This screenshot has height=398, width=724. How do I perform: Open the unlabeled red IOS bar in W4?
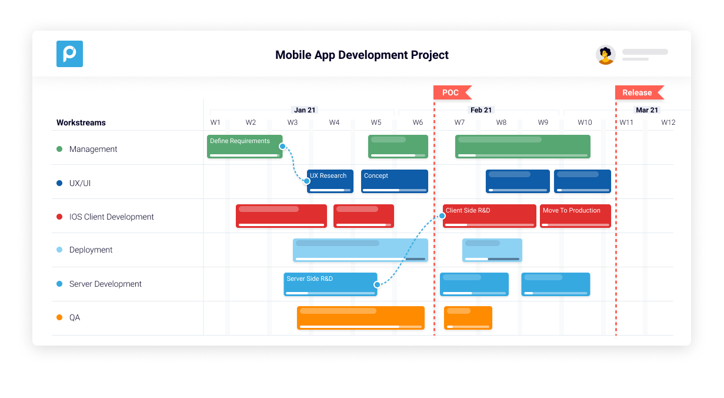[x=363, y=216]
